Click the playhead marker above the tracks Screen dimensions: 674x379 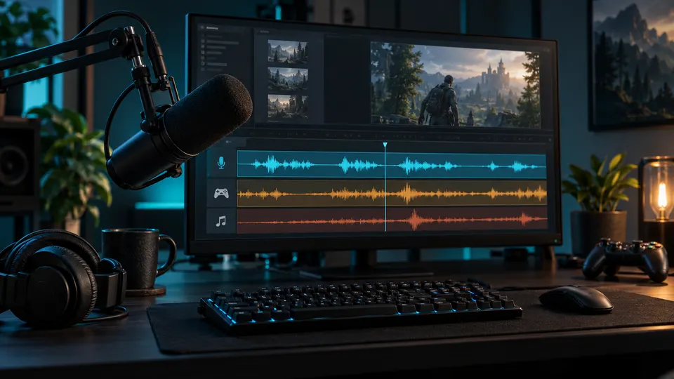tap(385, 145)
